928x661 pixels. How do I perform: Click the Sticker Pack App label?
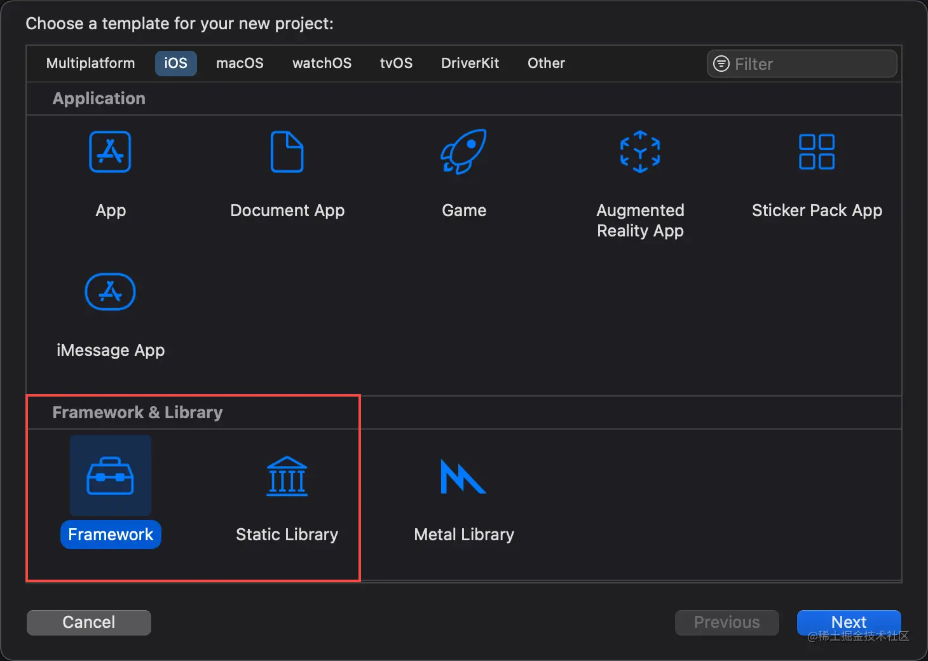click(817, 210)
